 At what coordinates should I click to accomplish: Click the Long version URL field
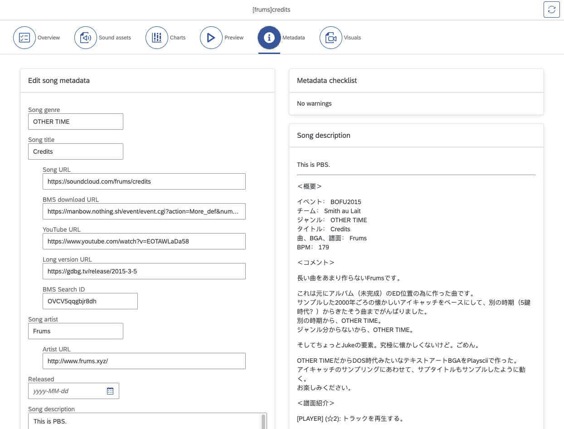point(144,271)
